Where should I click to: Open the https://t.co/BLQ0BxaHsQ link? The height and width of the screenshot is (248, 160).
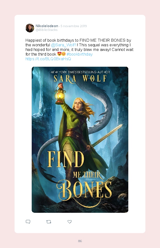(x=48, y=59)
